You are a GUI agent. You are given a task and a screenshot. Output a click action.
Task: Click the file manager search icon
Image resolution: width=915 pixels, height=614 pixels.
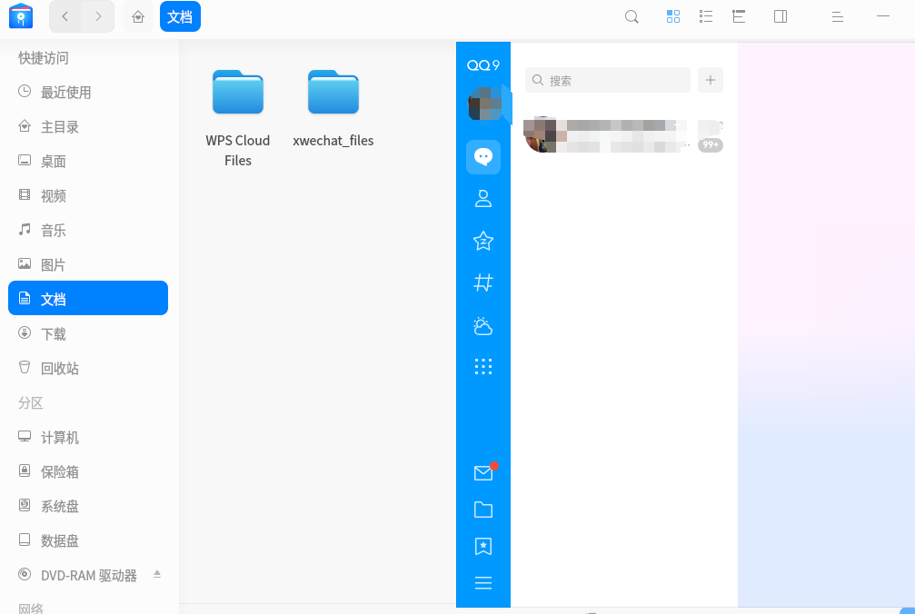click(632, 17)
